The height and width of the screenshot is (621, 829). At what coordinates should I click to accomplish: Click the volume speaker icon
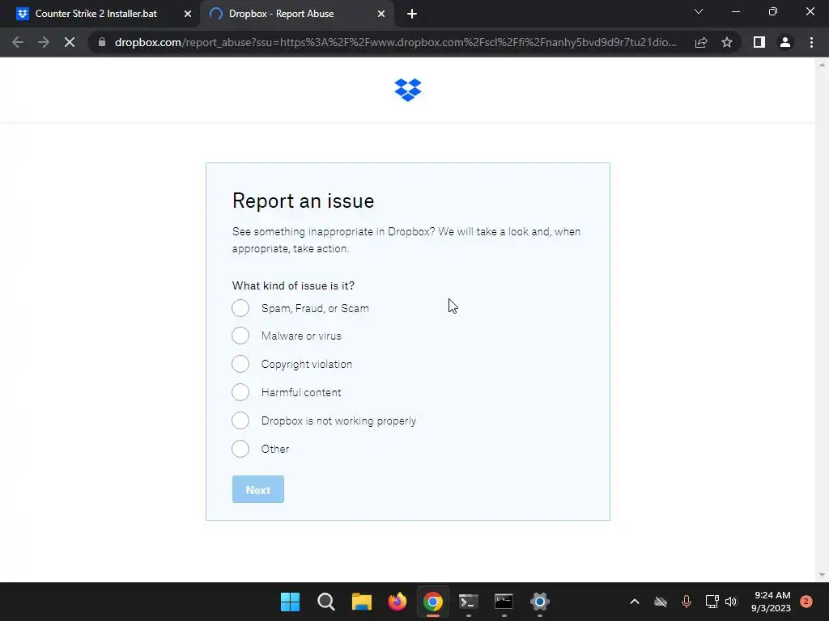(x=731, y=602)
